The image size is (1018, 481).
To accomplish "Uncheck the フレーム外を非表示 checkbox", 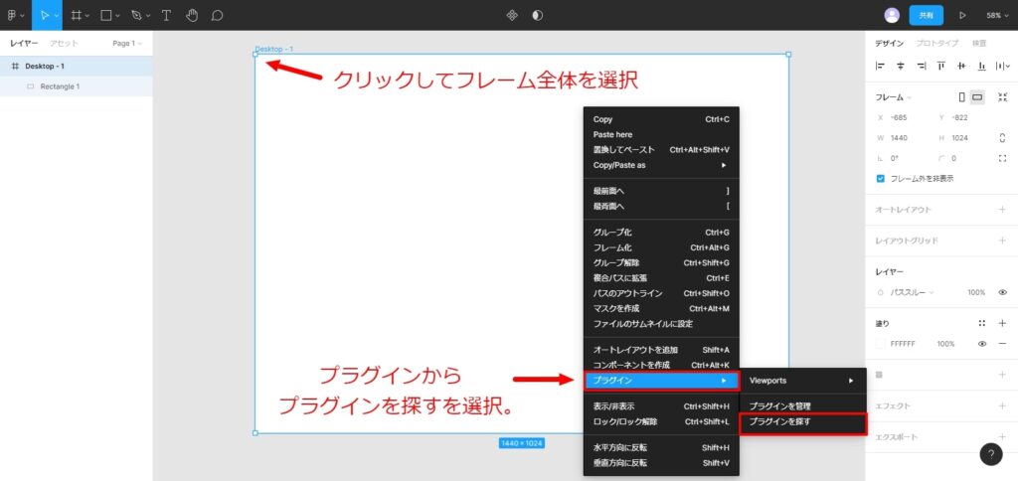I will point(881,179).
